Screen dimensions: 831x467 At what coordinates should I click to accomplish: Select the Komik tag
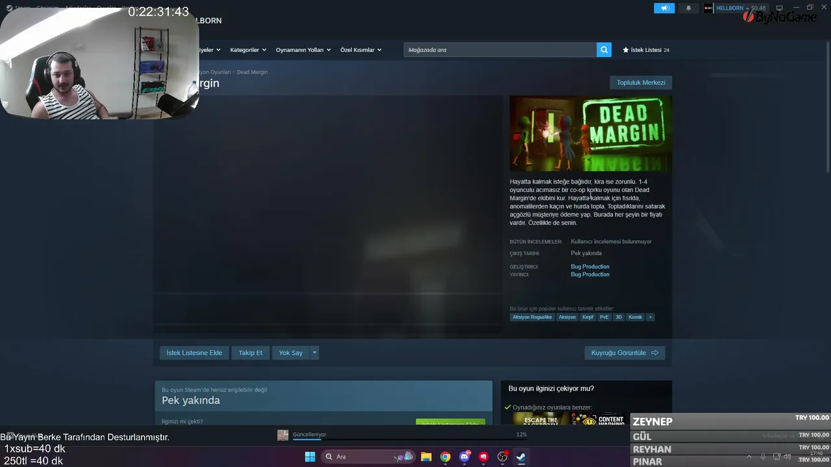coord(635,317)
